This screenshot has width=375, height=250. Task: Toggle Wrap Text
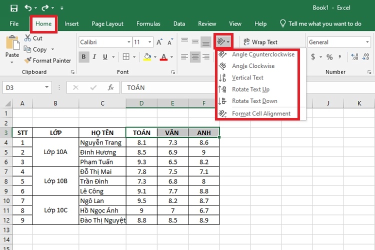coord(260,42)
